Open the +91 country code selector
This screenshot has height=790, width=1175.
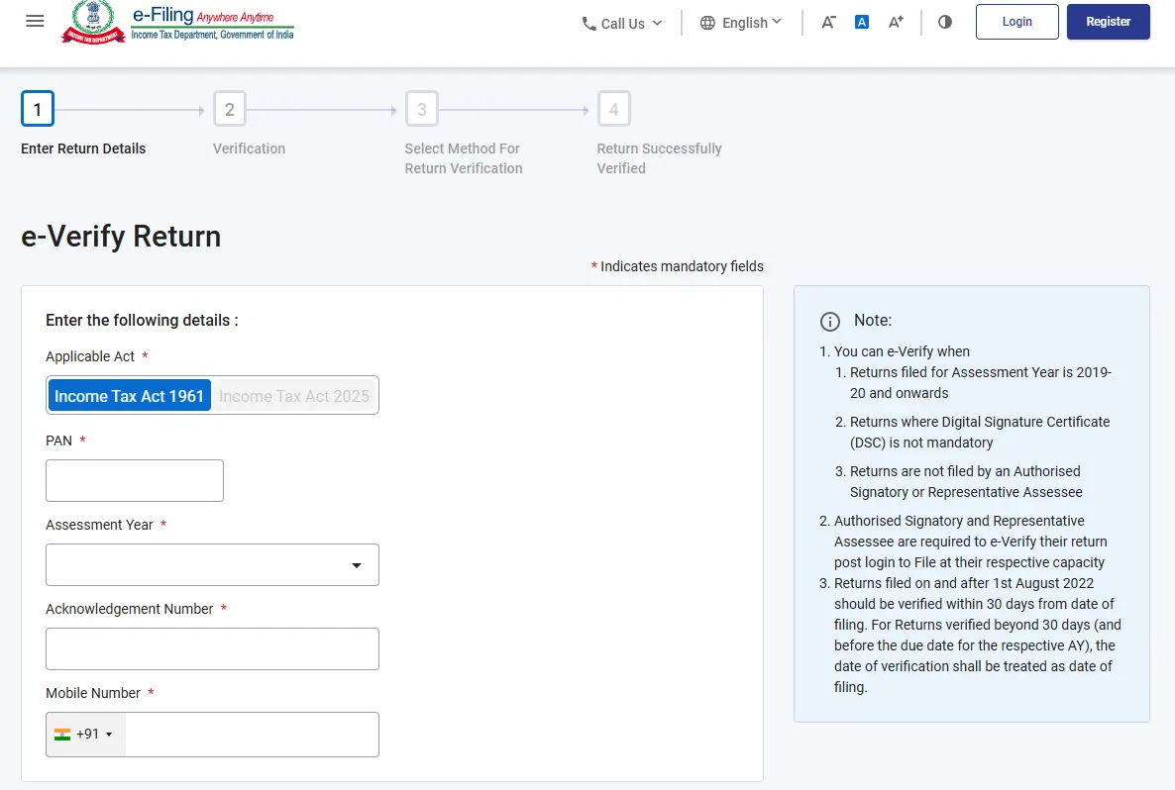click(84, 734)
